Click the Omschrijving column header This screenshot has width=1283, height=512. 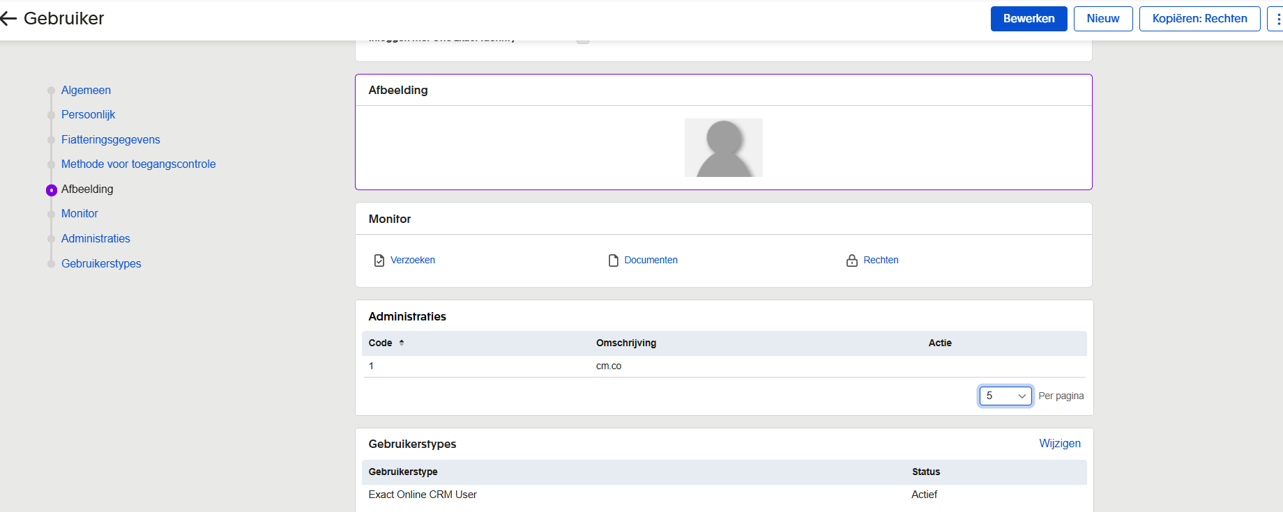click(x=626, y=343)
